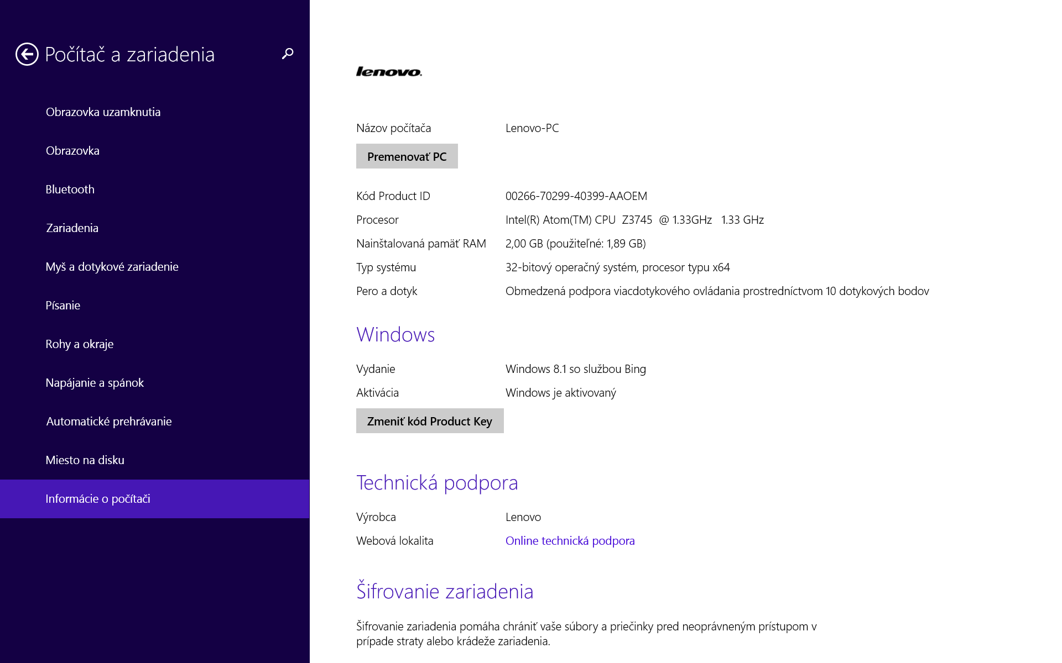Click Zmeniť kód Product Key button
This screenshot has width=1062, height=663.
[x=430, y=421]
